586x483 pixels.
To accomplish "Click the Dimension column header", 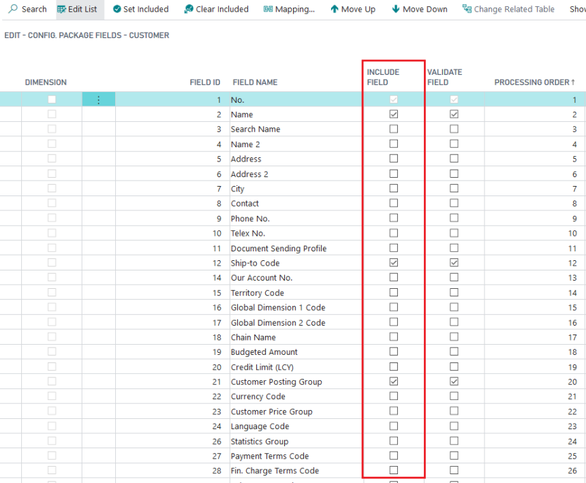I will click(46, 82).
